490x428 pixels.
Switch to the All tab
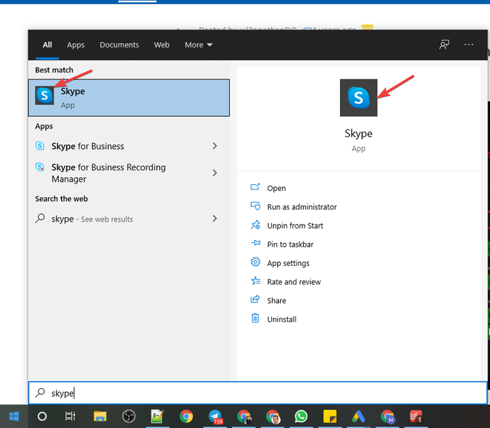click(47, 45)
